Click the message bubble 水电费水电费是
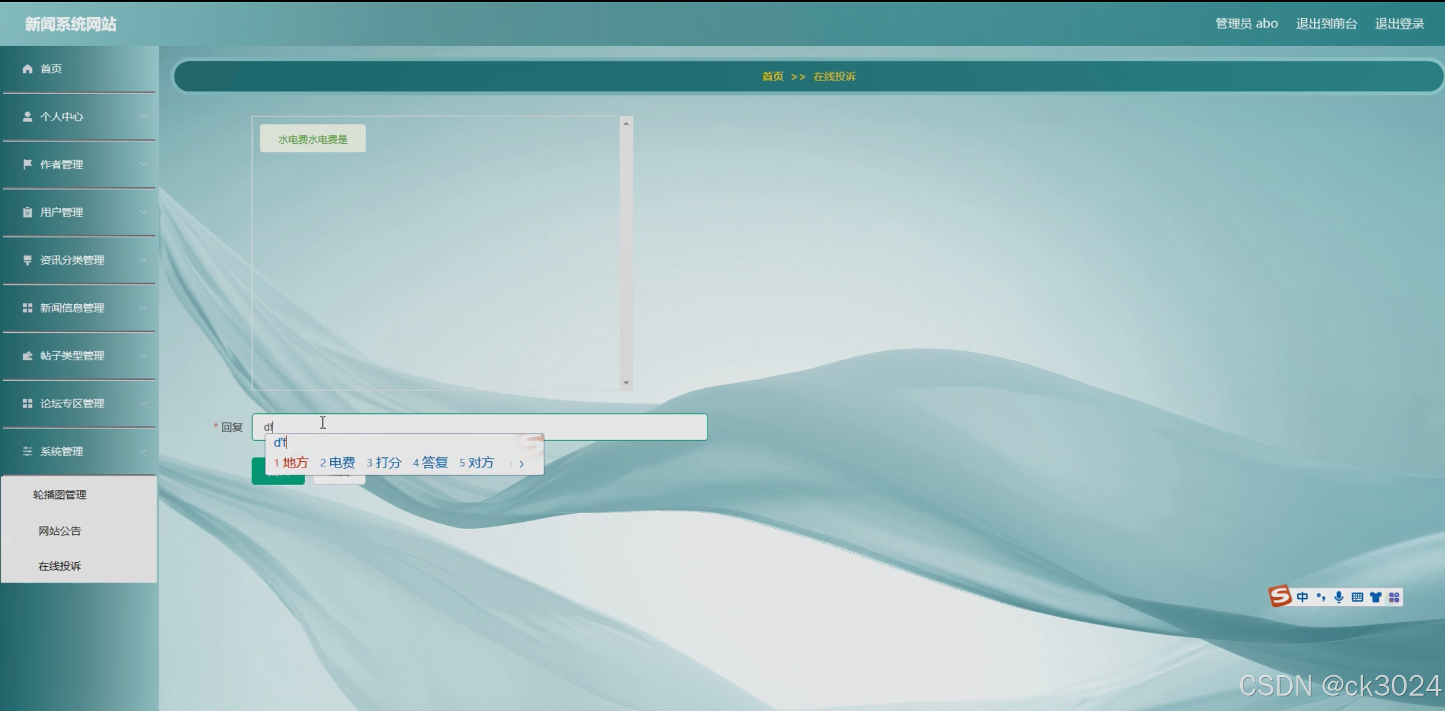Image resolution: width=1445 pixels, height=711 pixels. coord(313,139)
